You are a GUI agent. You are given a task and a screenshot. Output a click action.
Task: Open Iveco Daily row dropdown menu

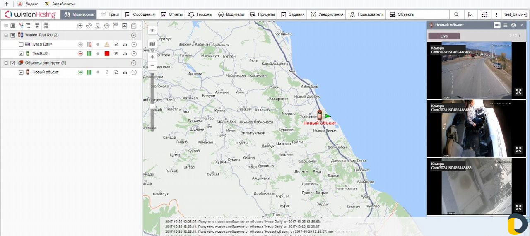pyautogui.click(x=134, y=44)
